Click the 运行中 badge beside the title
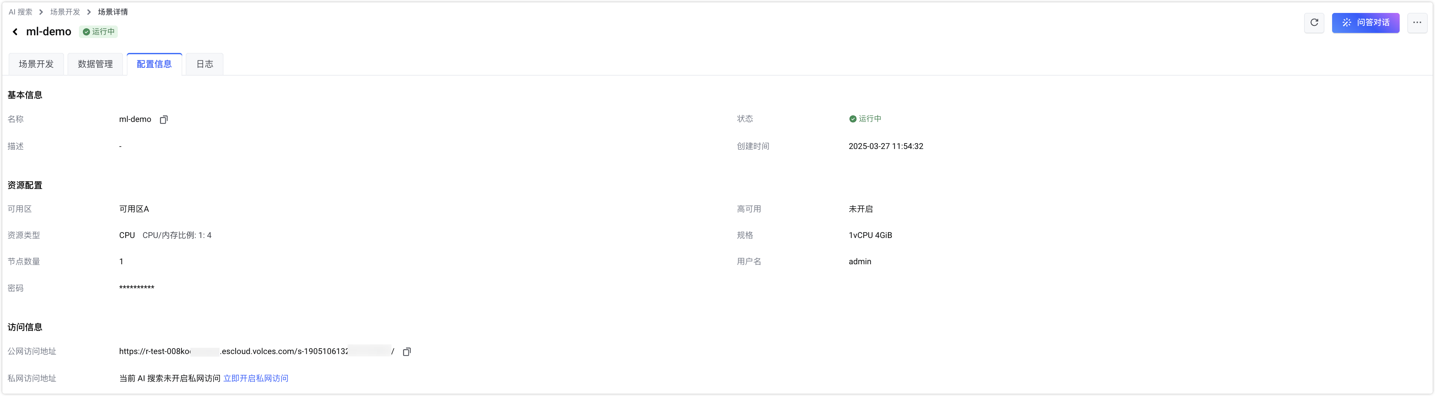 click(x=99, y=32)
